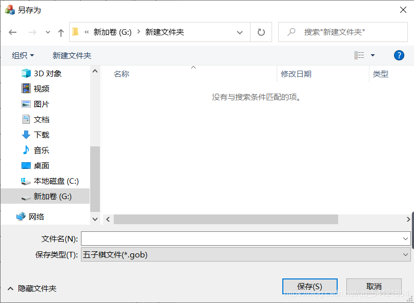
Task: Click 新建文件夹 toolbar button
Action: click(x=72, y=55)
